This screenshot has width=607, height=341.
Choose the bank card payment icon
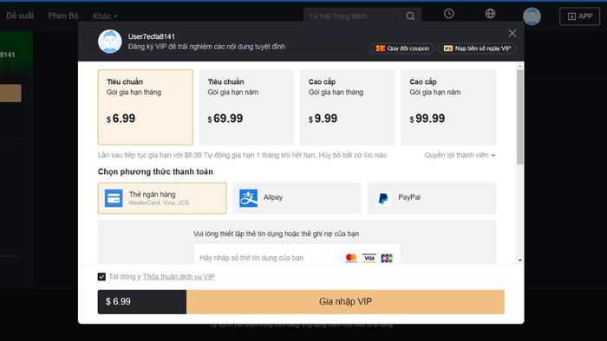pyautogui.click(x=114, y=198)
